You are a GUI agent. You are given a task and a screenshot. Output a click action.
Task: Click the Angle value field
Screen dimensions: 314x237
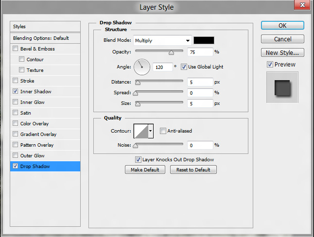[163, 67]
